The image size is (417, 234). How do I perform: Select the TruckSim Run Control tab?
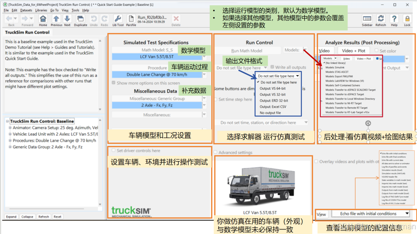27,32
